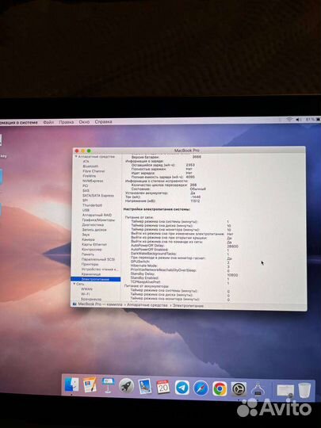Launch Google Chrome from Dock
321x428 pixels.
click(220, 388)
